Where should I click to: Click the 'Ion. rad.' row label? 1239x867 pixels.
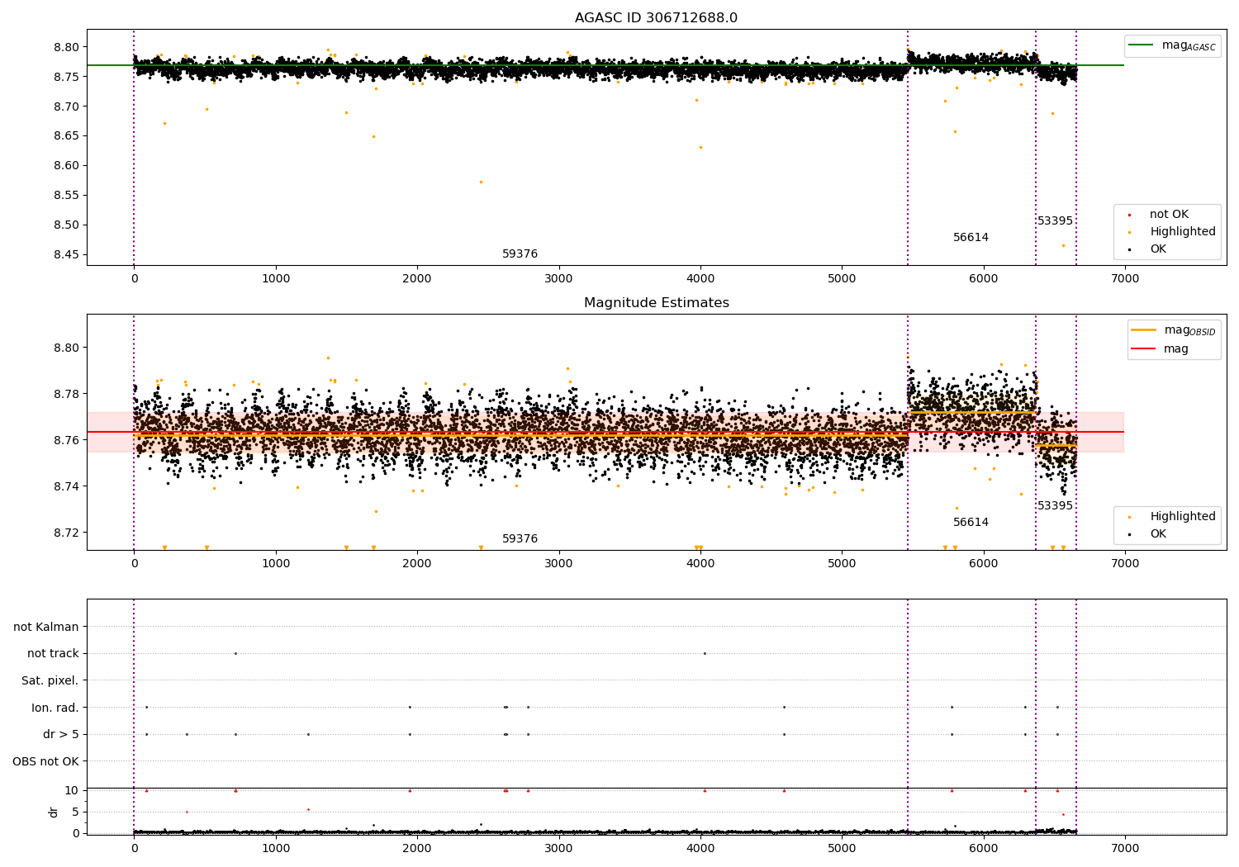coord(55,708)
